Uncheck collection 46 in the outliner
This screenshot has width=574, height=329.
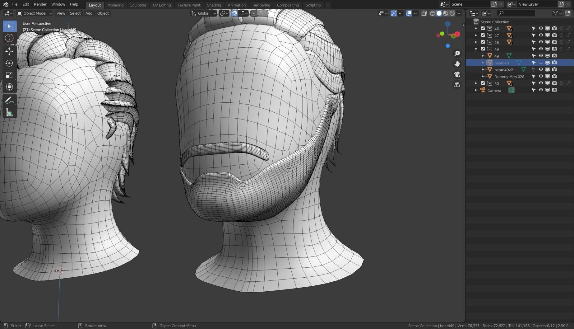click(483, 28)
